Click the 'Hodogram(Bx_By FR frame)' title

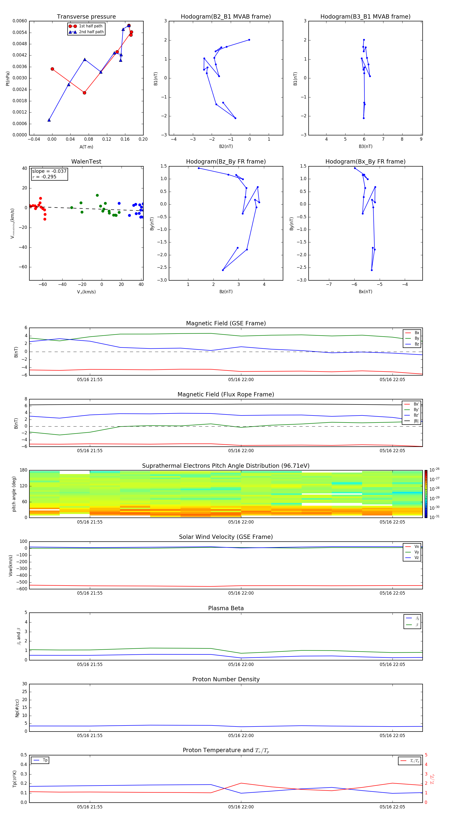[x=365, y=162]
